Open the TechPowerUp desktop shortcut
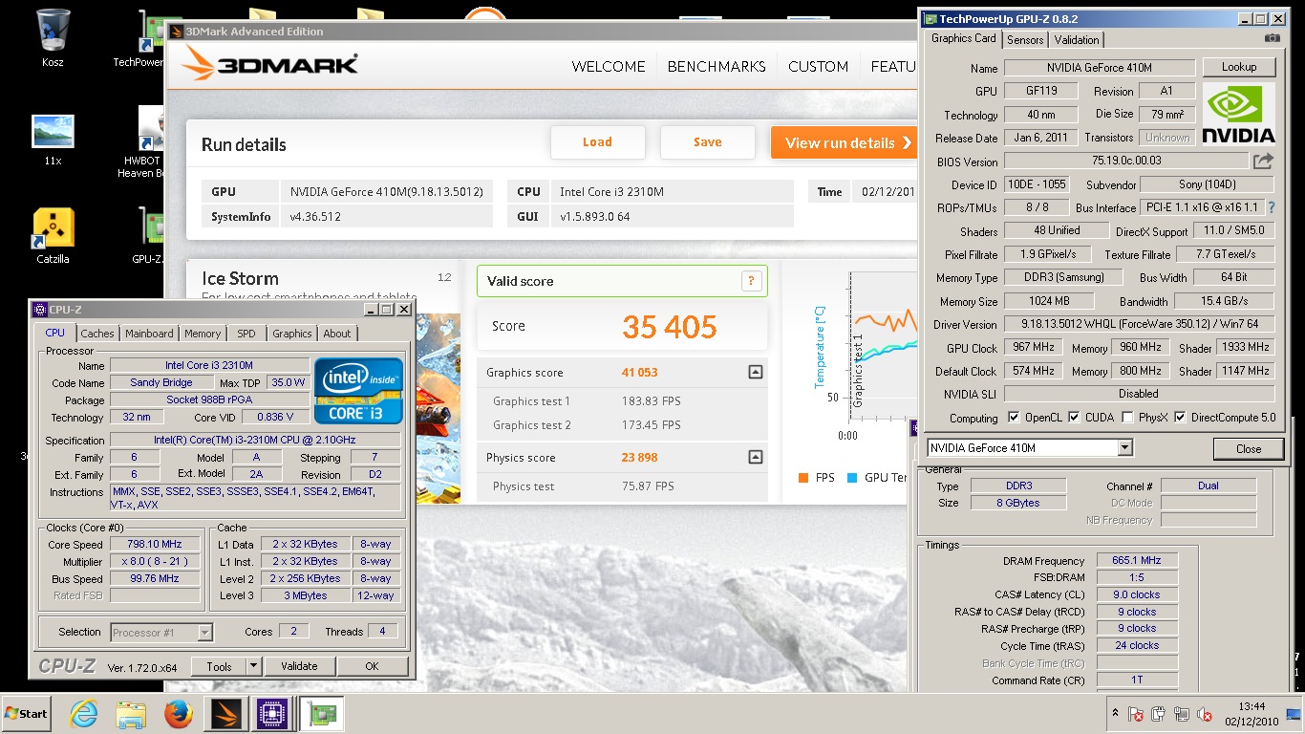The width and height of the screenshot is (1305, 734). point(139,38)
